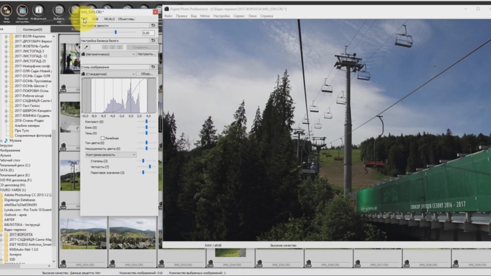Click white balance preset button 2
491x276 pixels.
(x=112, y=47)
